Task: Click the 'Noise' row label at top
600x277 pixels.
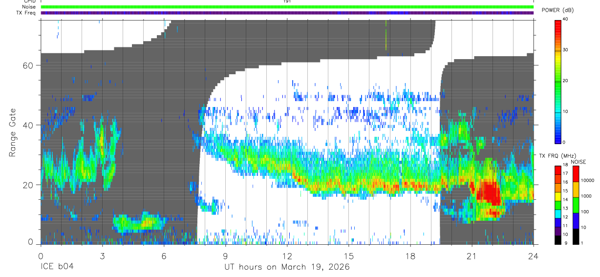Action: tap(29, 7)
